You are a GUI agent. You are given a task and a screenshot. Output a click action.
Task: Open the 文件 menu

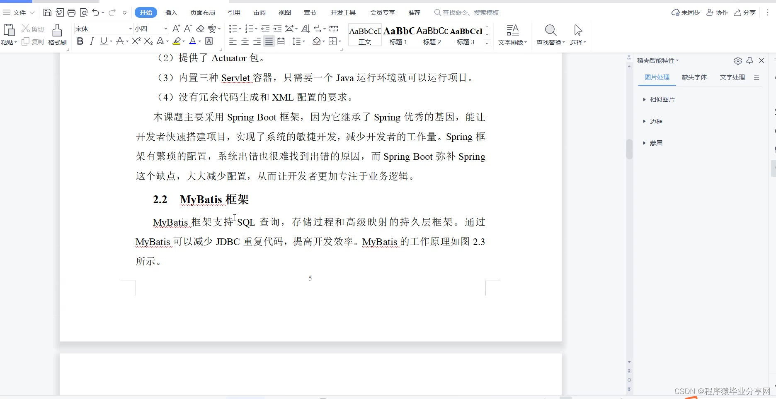(19, 12)
